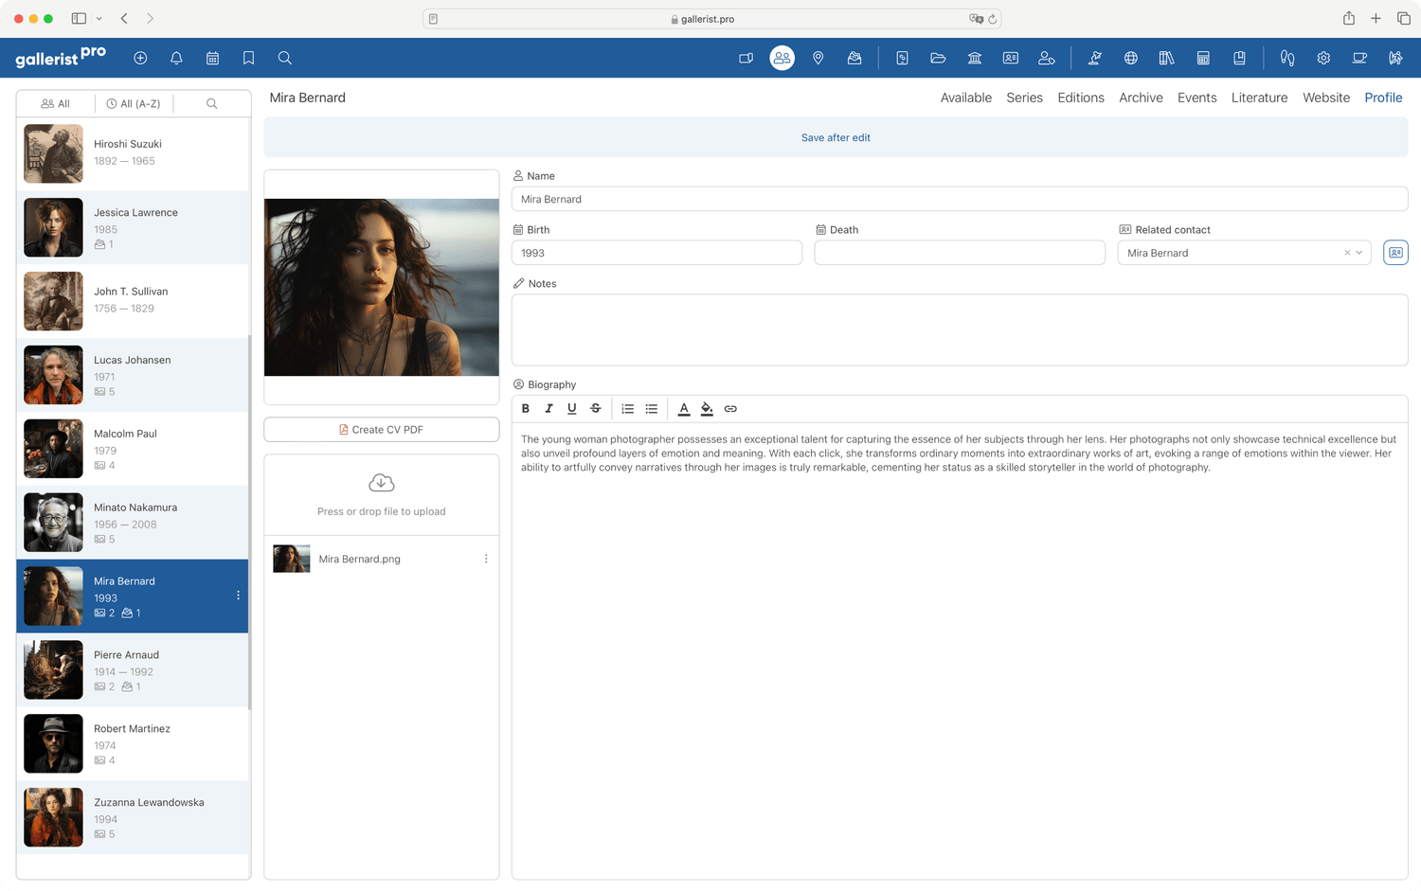Expand the Related contact dropdown arrow
This screenshot has width=1421, height=891.
coord(1359,253)
